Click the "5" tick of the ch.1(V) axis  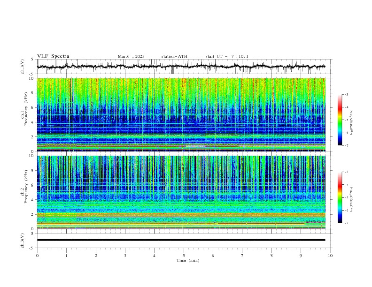tap(33, 60)
